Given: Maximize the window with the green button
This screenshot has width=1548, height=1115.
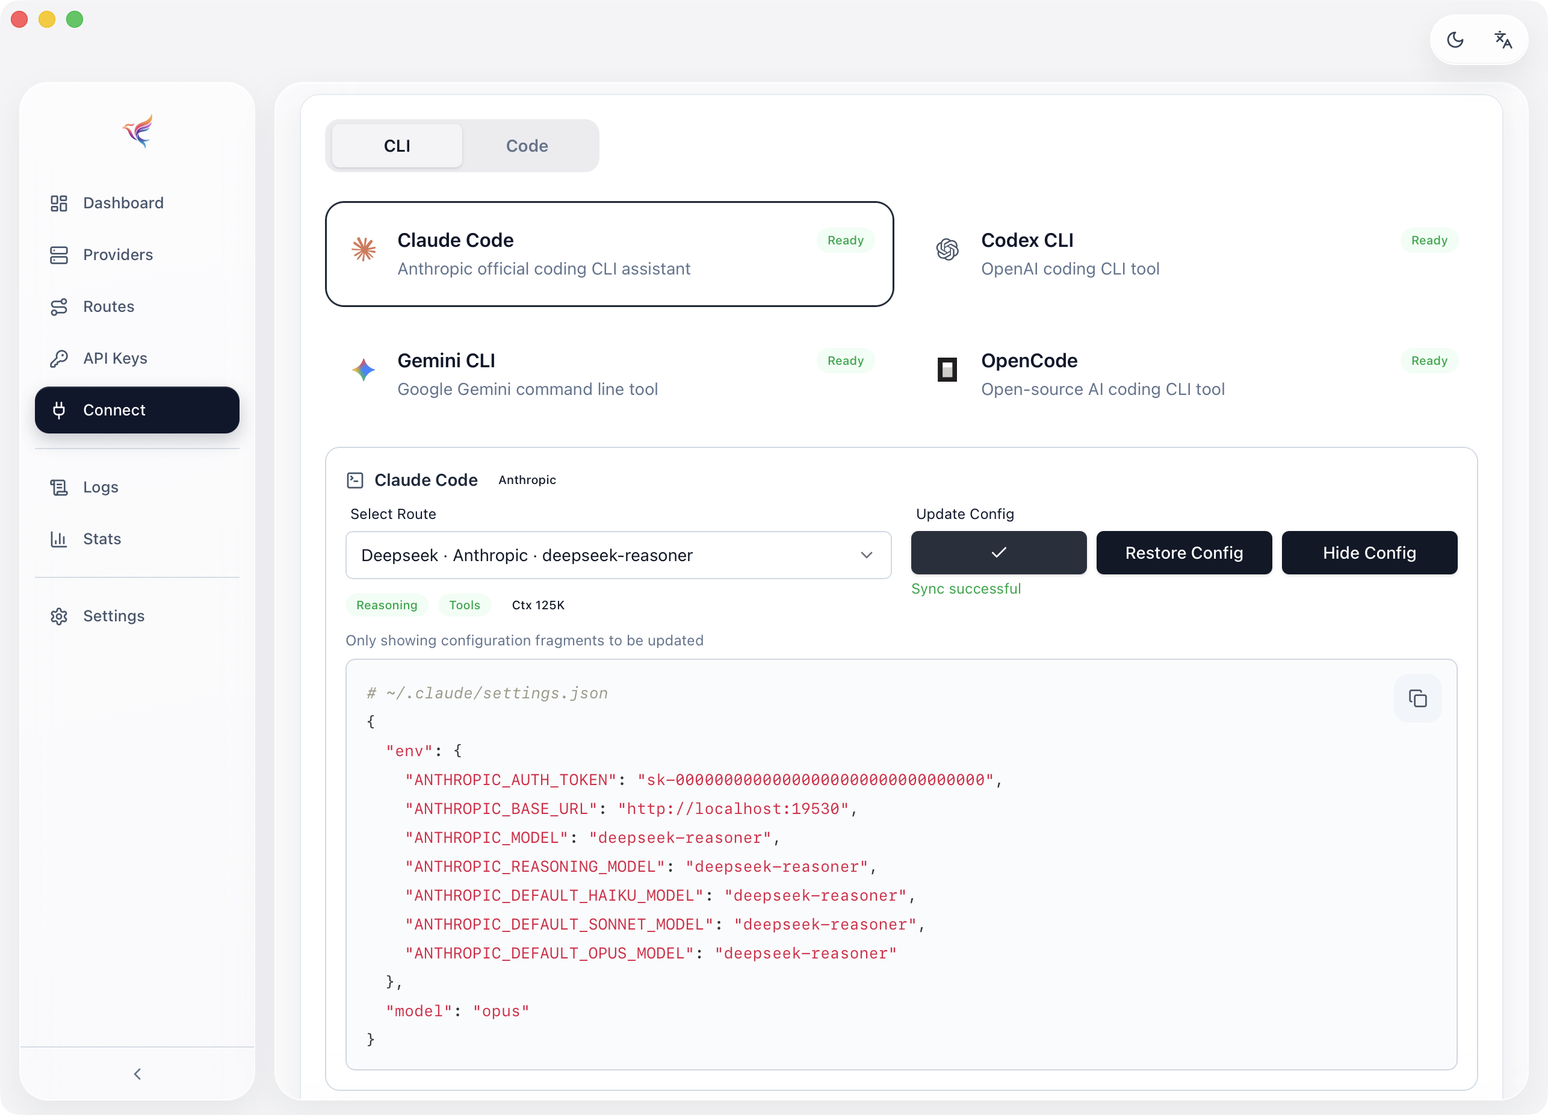Looking at the screenshot, I should point(75,19).
